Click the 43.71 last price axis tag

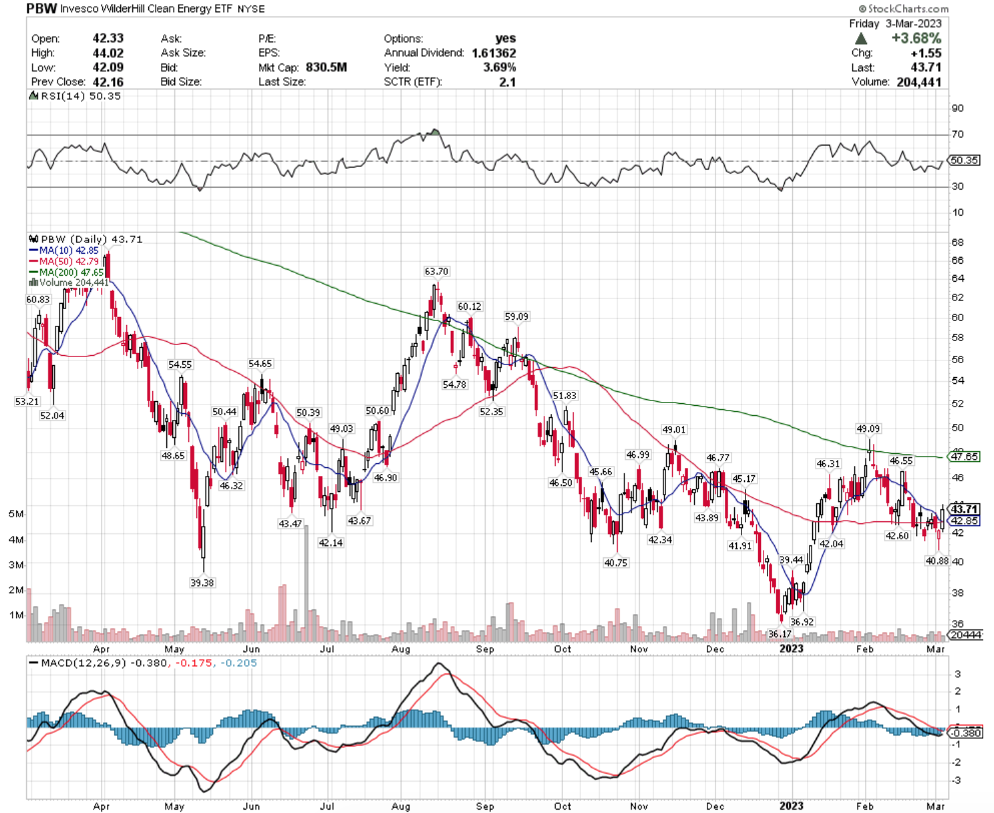pyautogui.click(x=964, y=509)
